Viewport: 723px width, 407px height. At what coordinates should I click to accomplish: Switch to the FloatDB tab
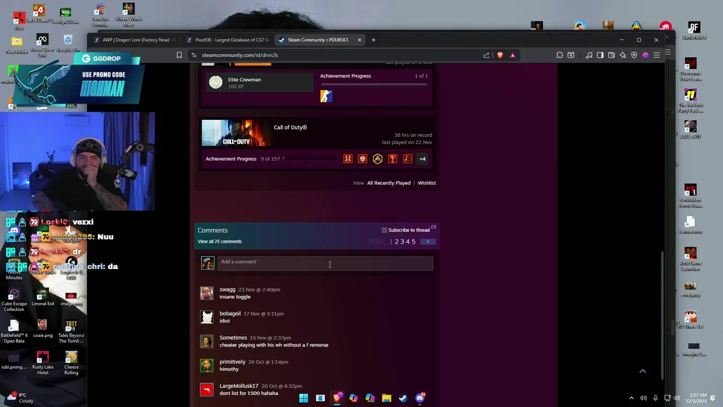(x=228, y=40)
